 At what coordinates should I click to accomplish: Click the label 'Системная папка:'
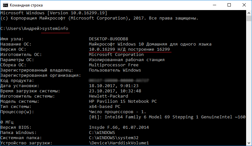tap(21, 138)
